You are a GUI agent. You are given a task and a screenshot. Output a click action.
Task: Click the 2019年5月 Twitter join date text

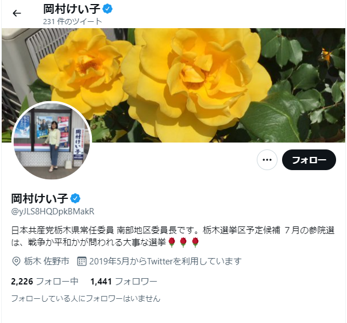[x=165, y=262]
